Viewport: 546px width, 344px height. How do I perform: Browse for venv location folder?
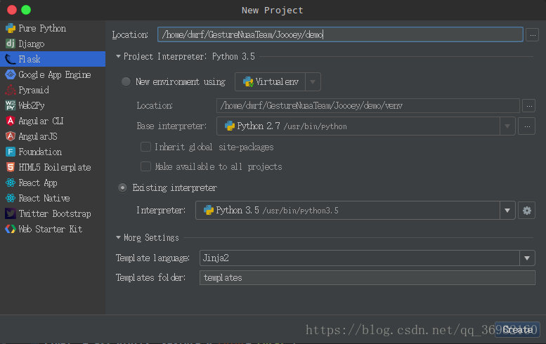529,106
